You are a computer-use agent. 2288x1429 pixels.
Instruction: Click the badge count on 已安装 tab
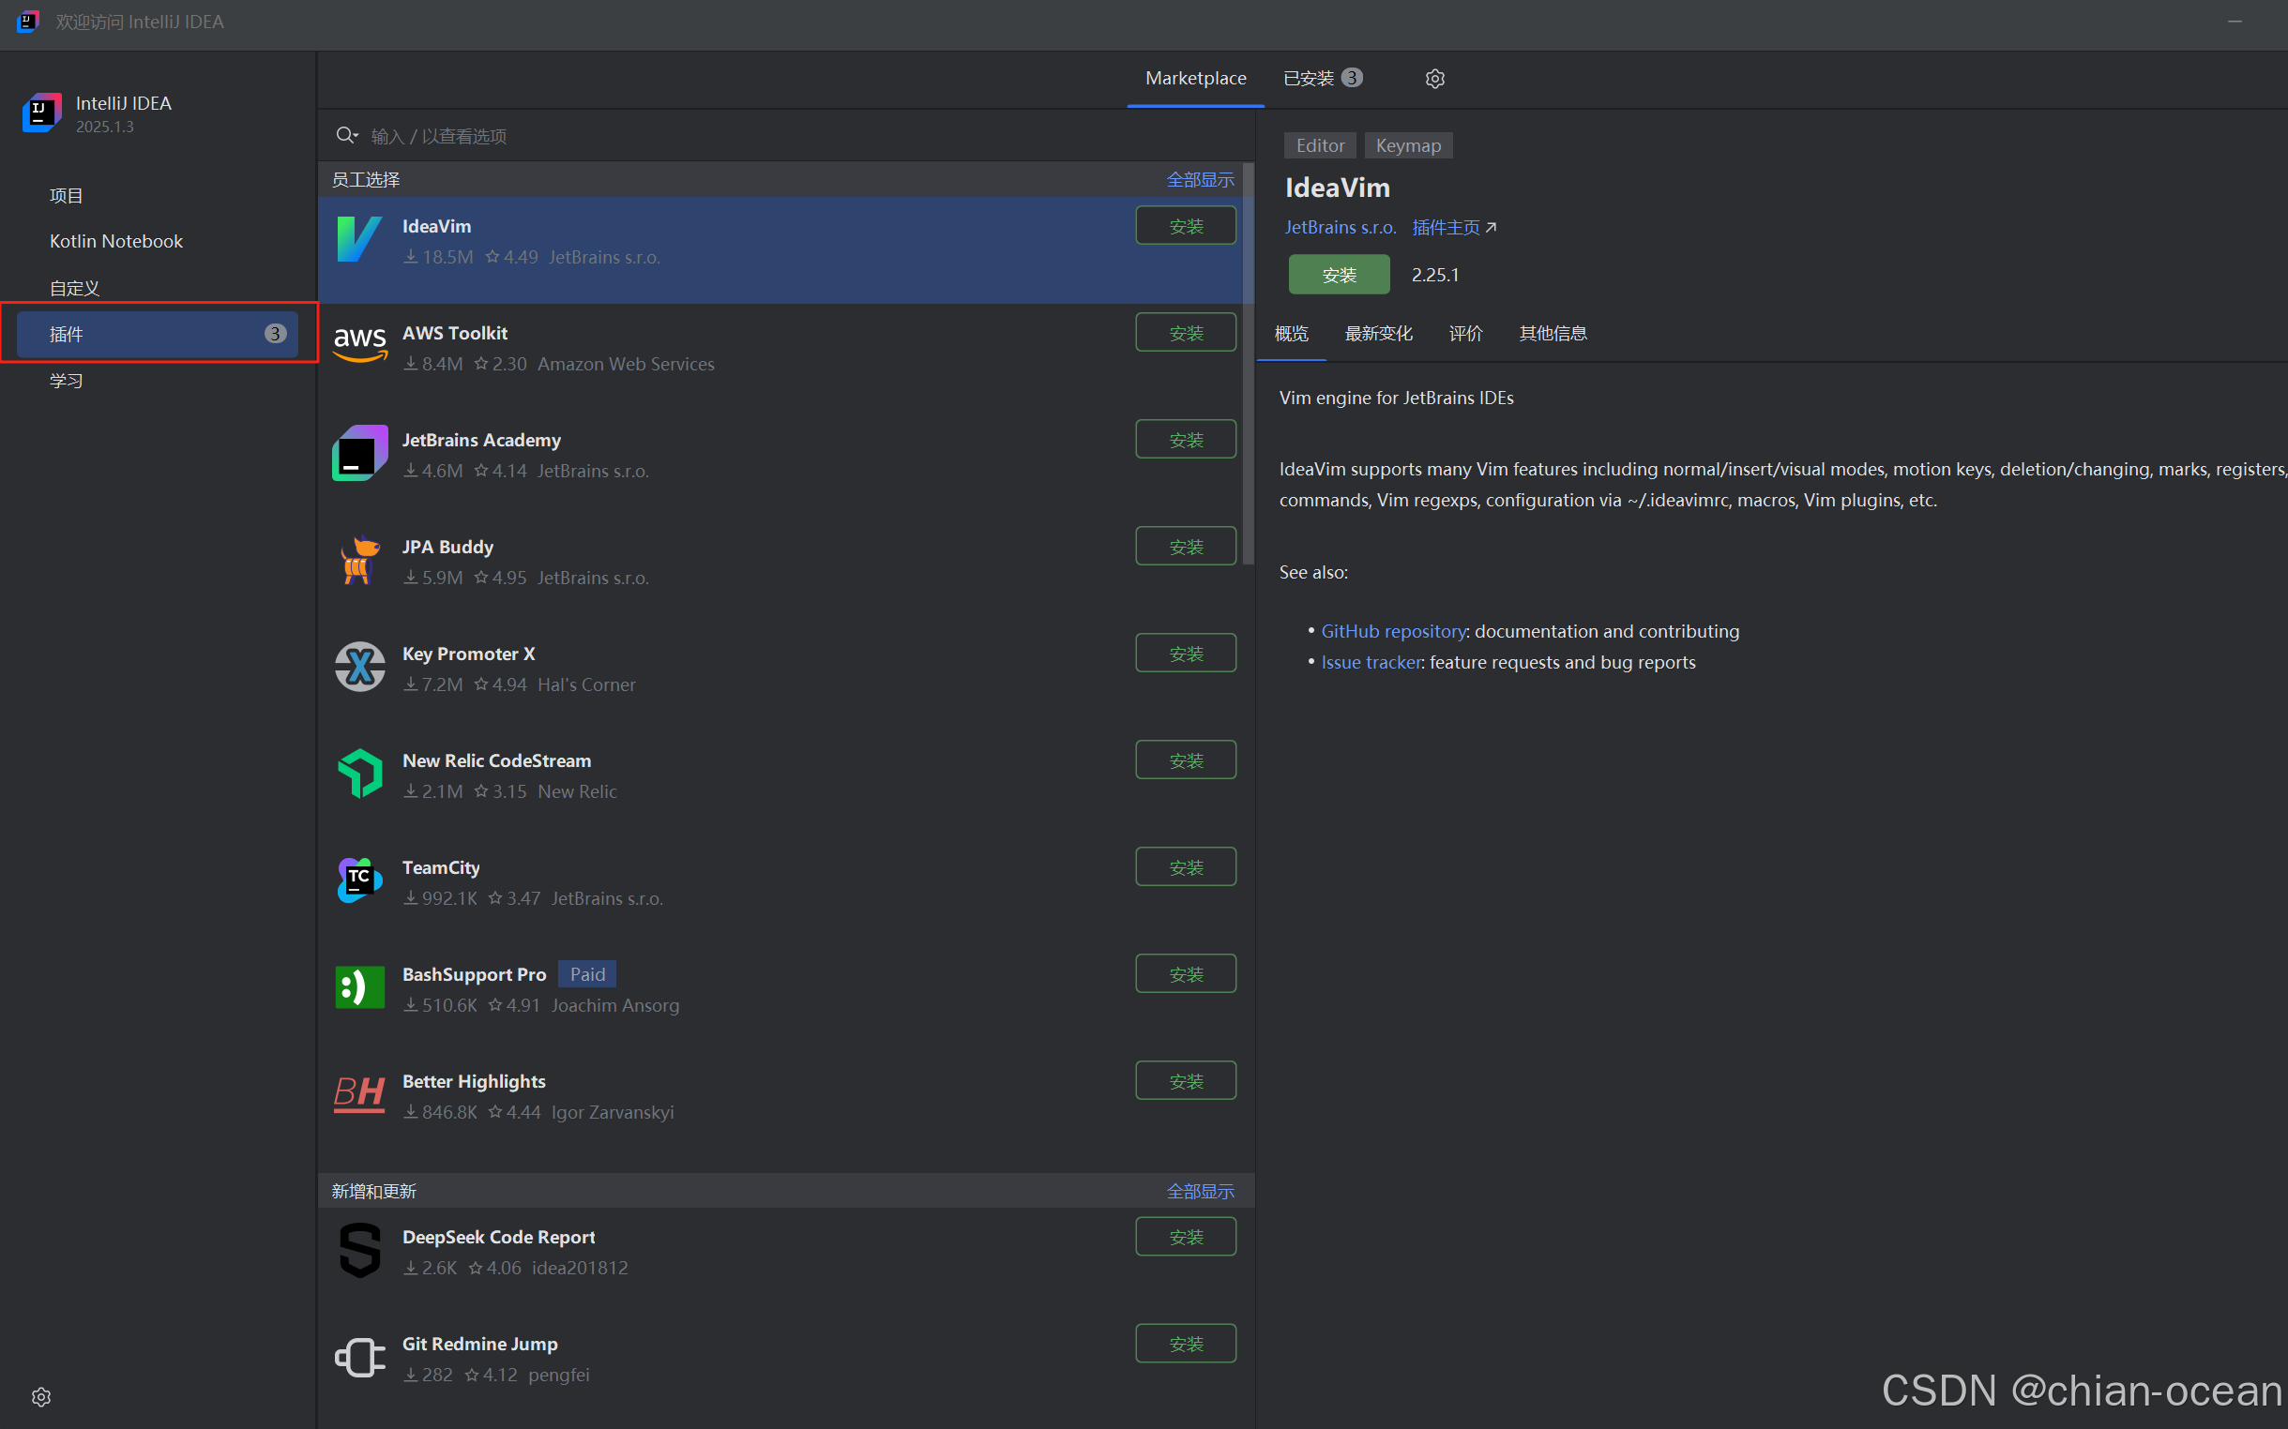point(1352,78)
